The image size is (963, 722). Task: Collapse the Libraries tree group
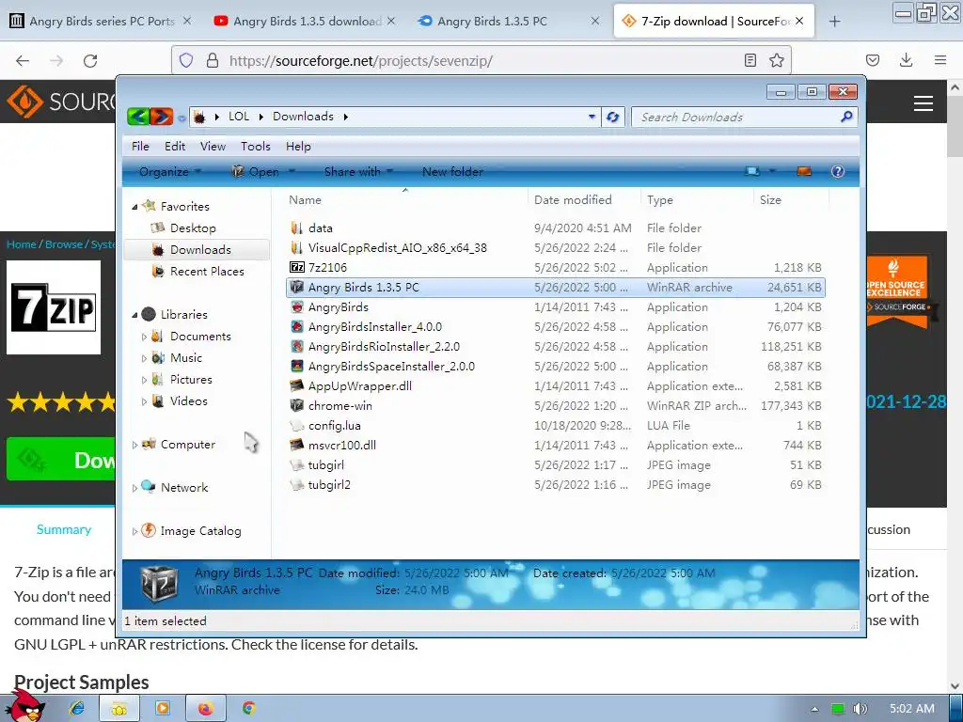coord(134,315)
